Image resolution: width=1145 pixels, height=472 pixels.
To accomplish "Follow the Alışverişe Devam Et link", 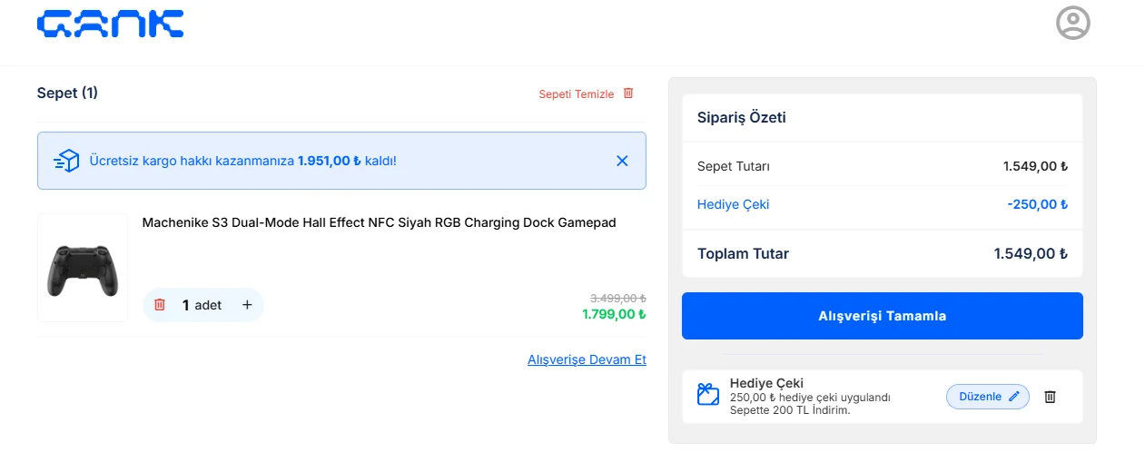I will click(x=587, y=359).
